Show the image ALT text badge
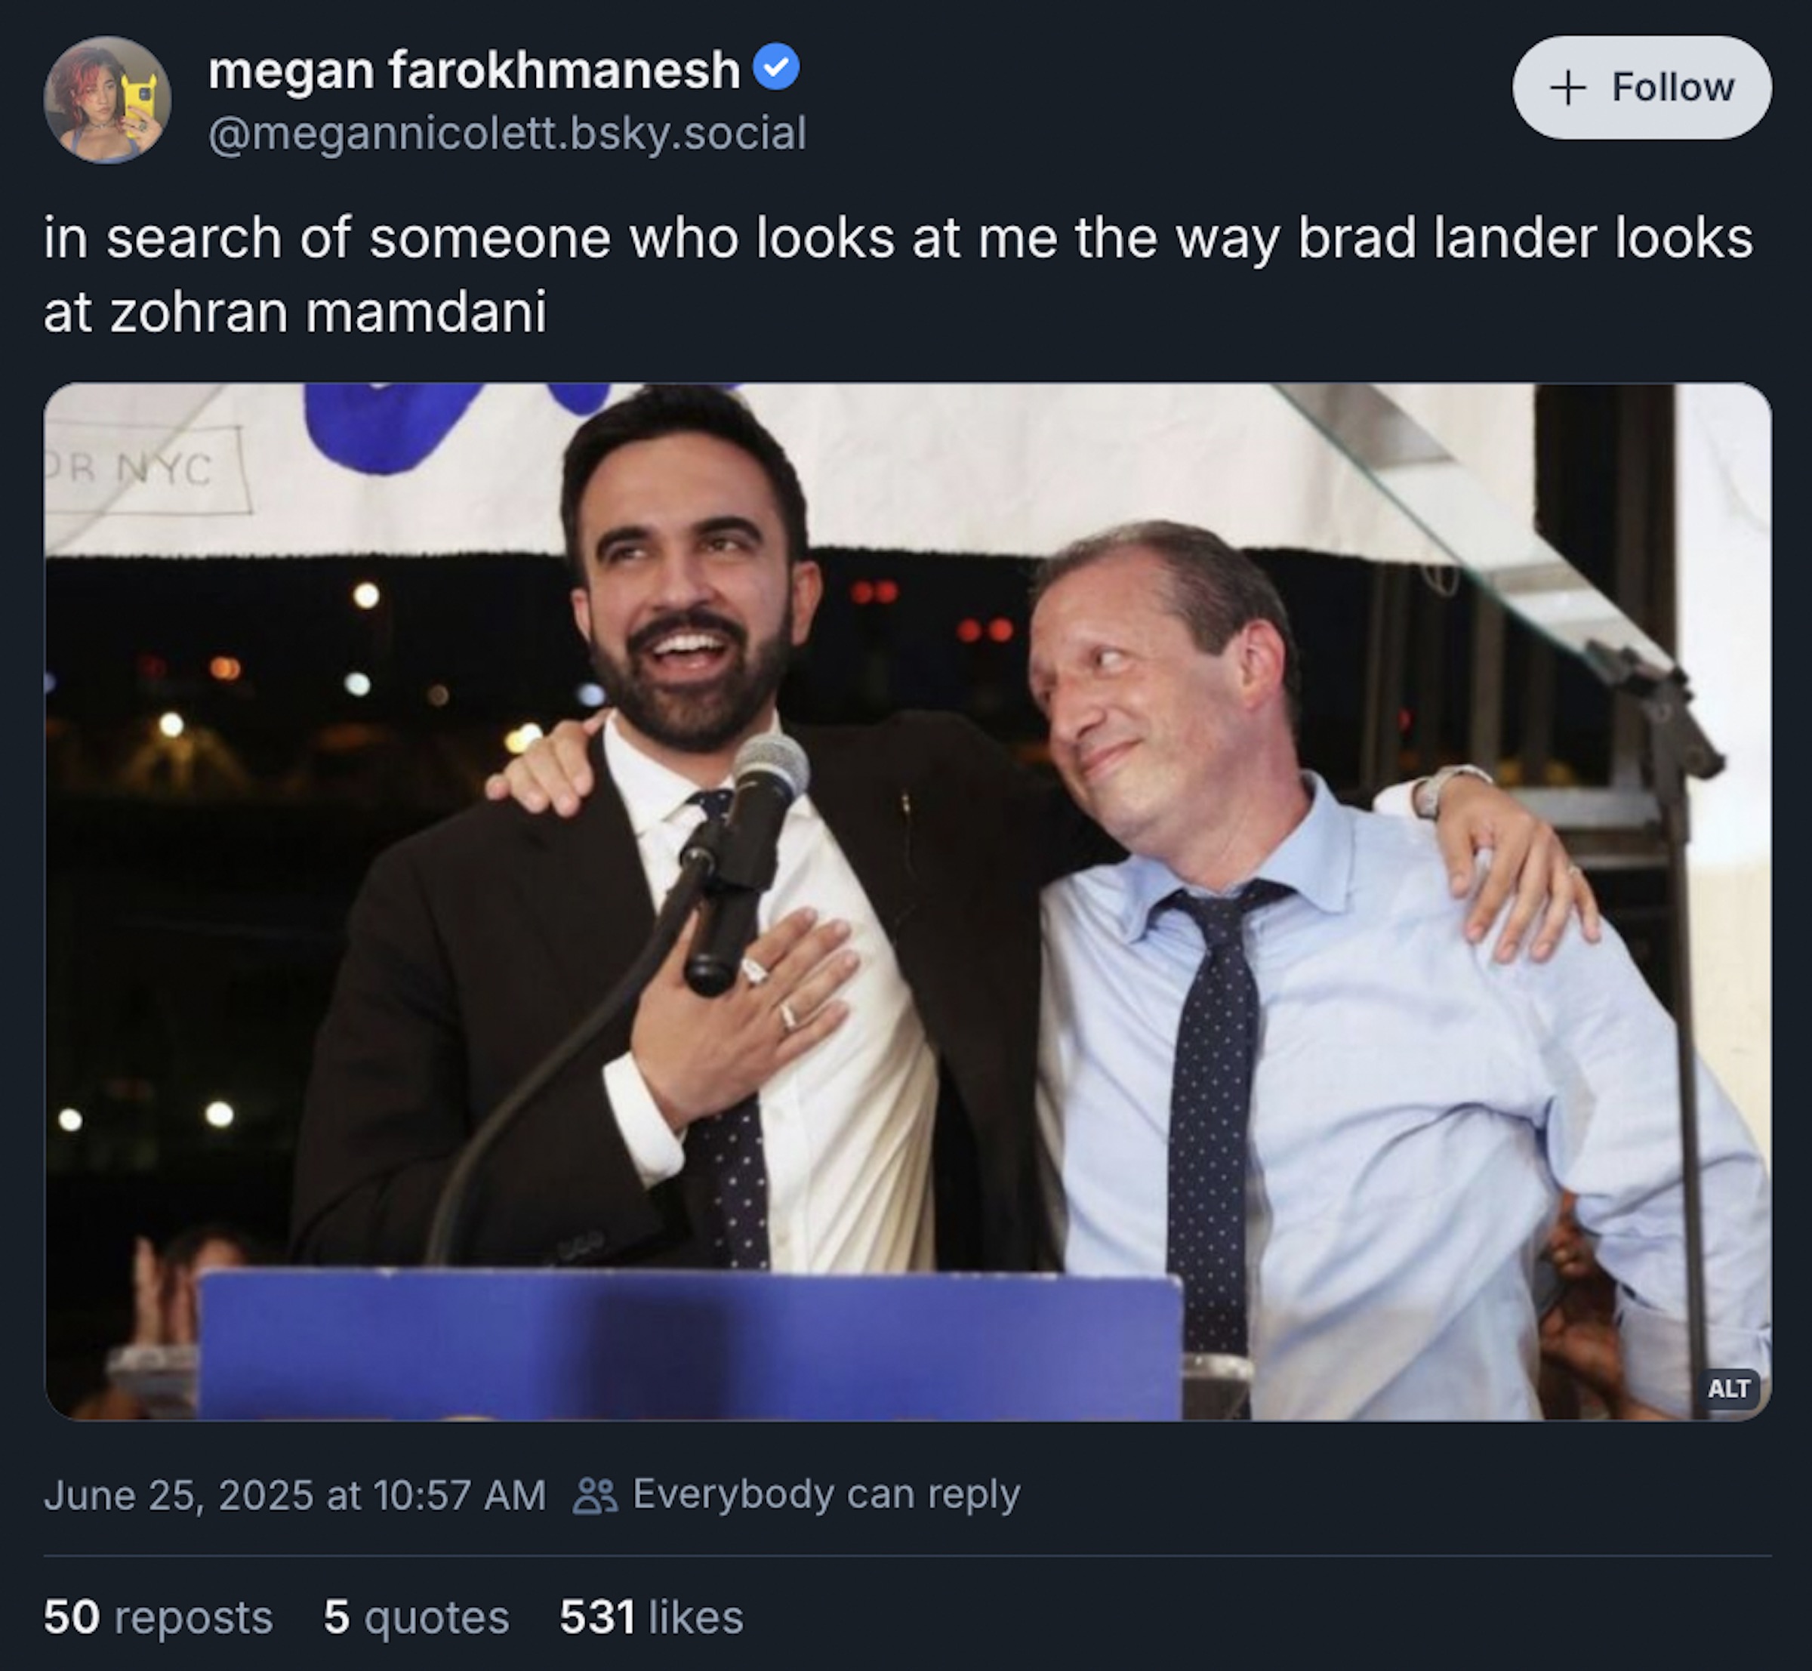The height and width of the screenshot is (1671, 1812). (x=1728, y=1389)
